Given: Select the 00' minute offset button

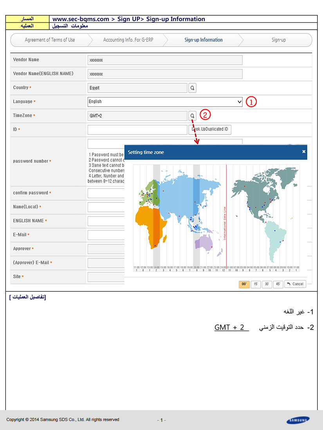Looking at the screenshot, I should click(244, 284).
